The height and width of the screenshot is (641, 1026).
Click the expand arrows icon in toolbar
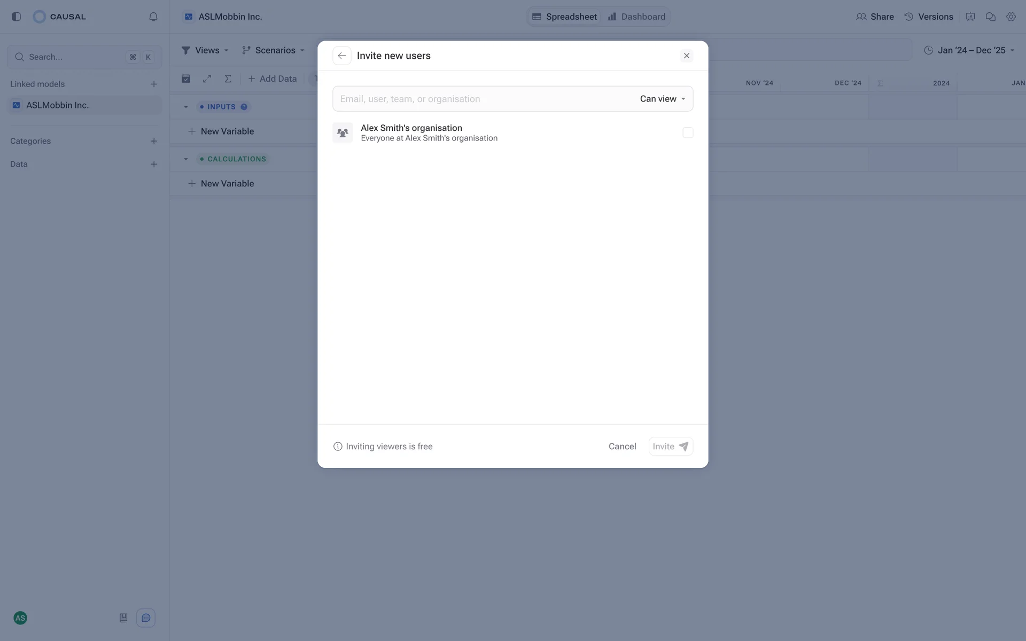(207, 79)
